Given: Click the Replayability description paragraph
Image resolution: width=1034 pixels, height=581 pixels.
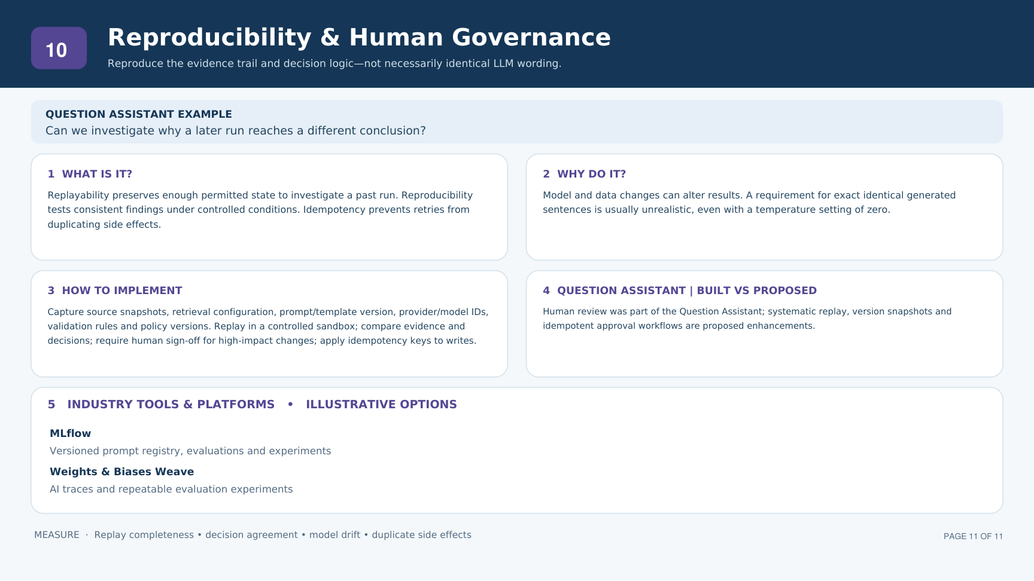Looking at the screenshot, I should (260, 210).
